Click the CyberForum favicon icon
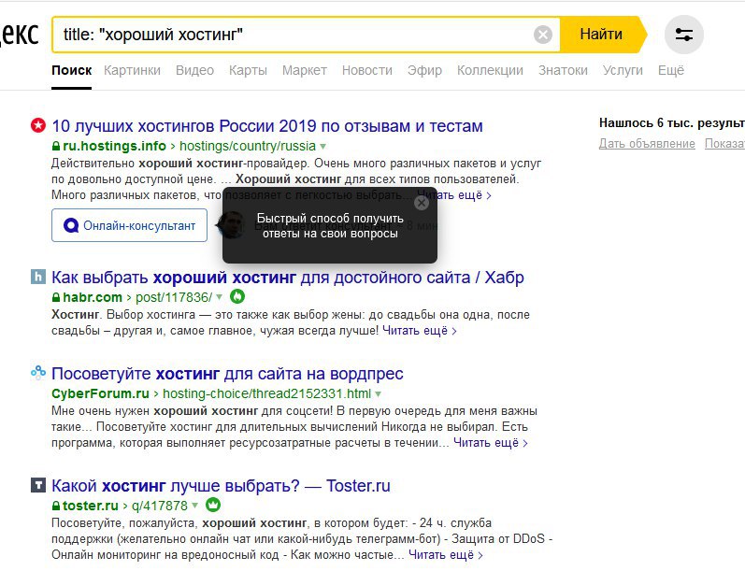The height and width of the screenshot is (571, 745). pos(38,373)
